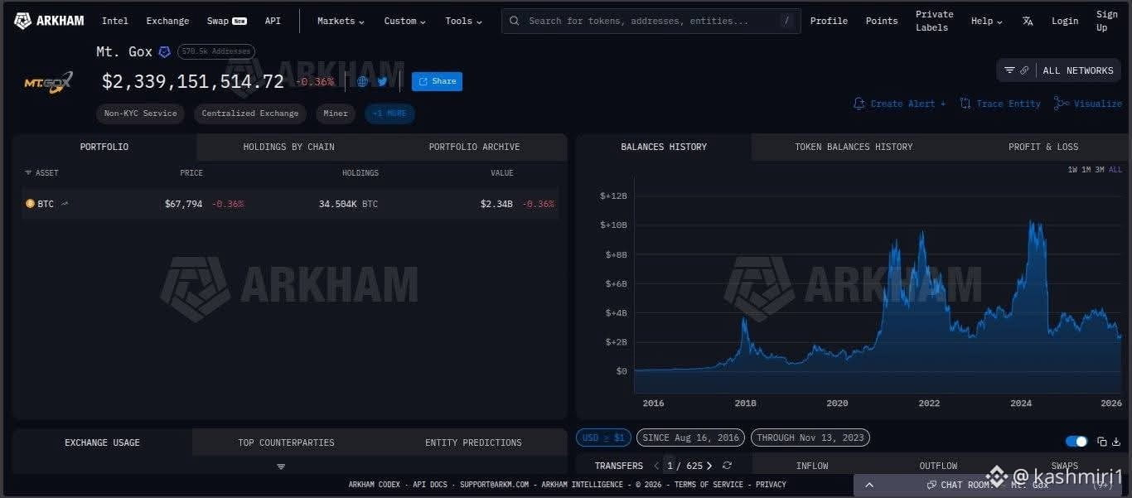Click the chain link icon beside All Networks
This screenshot has height=498, width=1132.
1024,70
